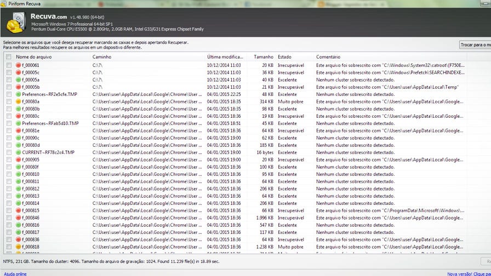Tick the checkbox for f_00080b
This screenshot has width=491, height=276.
click(9, 109)
